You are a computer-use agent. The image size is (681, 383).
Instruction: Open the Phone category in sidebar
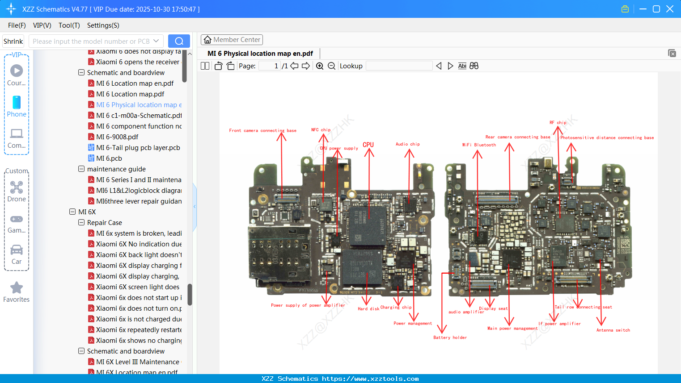17,107
